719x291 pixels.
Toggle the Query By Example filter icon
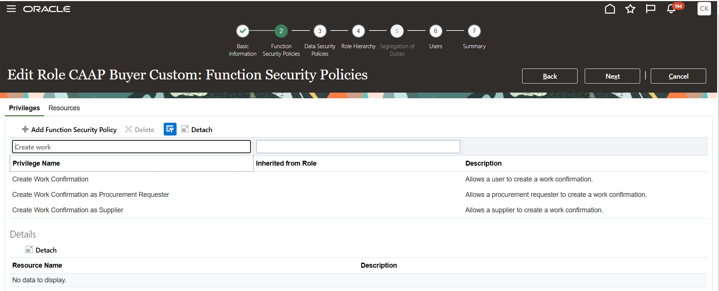tap(170, 129)
